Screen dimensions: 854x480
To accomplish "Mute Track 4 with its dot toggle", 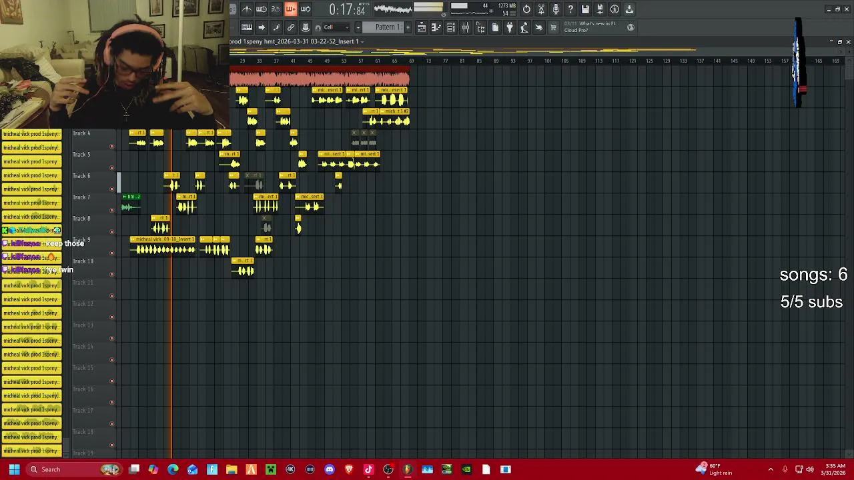I will [x=112, y=147].
